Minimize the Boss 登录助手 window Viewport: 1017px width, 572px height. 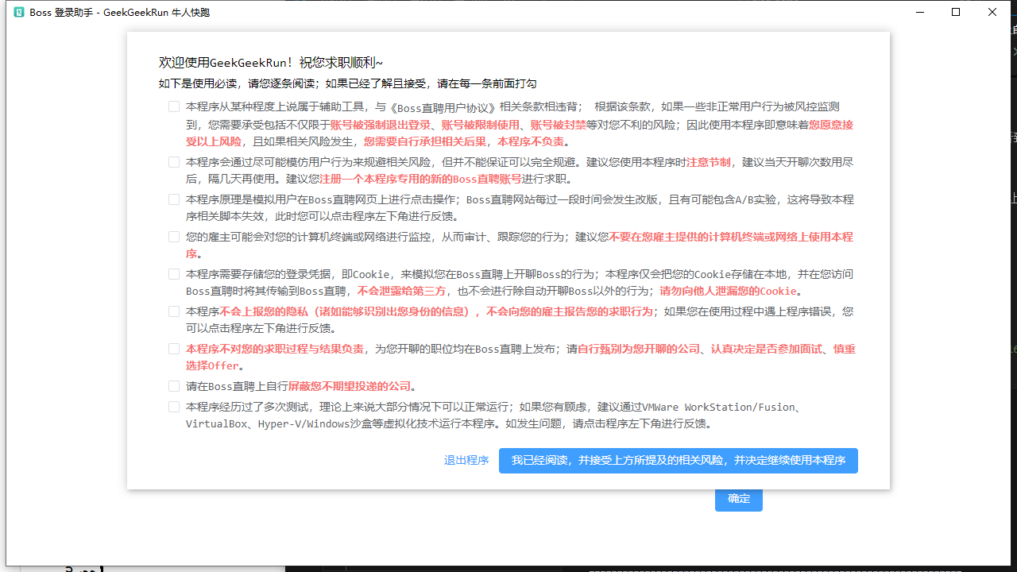tap(920, 13)
